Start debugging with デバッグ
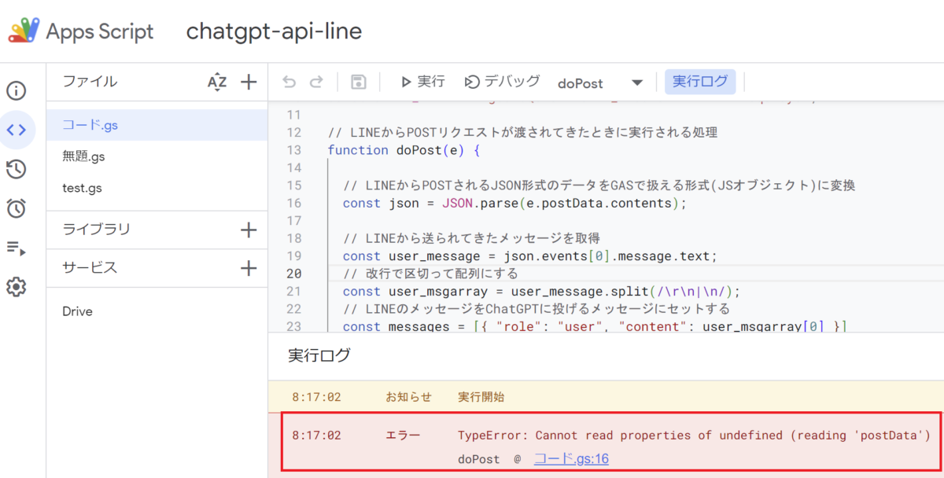 (x=502, y=81)
